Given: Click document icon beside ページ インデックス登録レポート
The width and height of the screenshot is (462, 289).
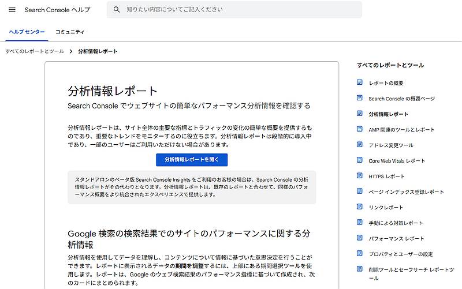Looking at the screenshot, I should 359,192.
